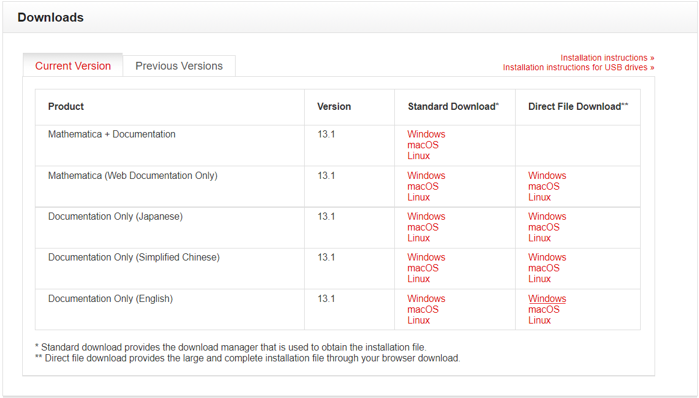Download Mathematica + Documentation for macOS

423,145
